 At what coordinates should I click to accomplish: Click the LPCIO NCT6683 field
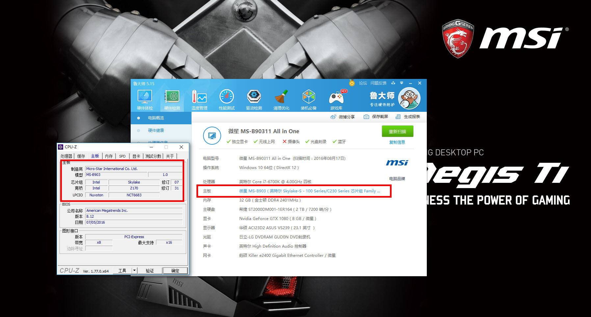click(134, 195)
